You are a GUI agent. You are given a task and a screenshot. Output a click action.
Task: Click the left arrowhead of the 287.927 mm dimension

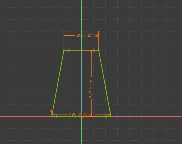click(65, 36)
